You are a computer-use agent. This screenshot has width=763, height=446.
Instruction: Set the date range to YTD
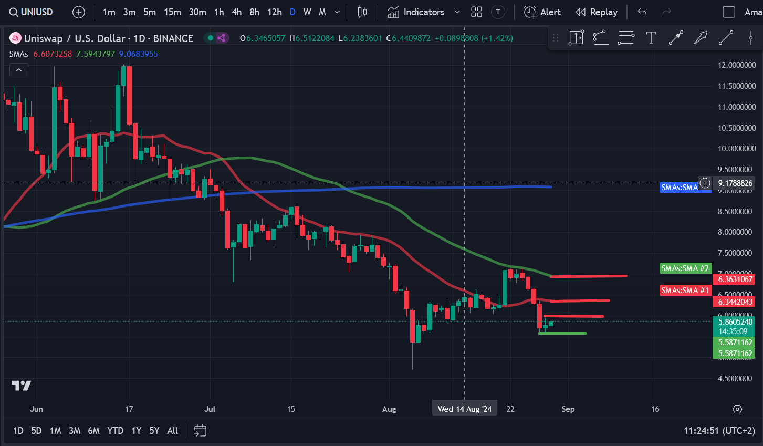pos(115,431)
